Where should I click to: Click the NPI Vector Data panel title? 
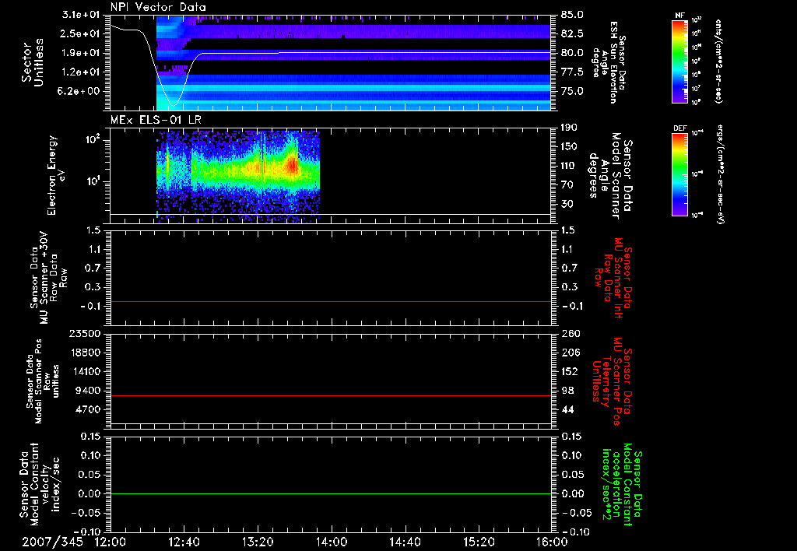click(x=159, y=8)
